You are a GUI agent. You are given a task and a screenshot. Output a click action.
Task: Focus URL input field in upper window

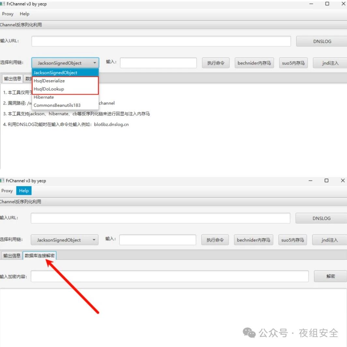(x=161, y=41)
